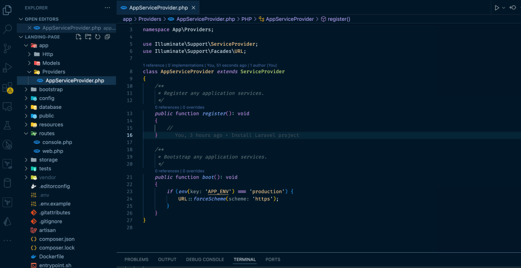Select the OUTPUT panel tab
This screenshot has width=521, height=268.
tap(167, 259)
